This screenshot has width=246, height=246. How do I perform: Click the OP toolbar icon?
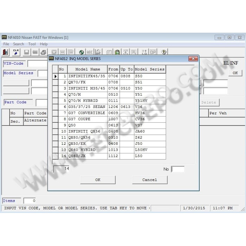153,52
